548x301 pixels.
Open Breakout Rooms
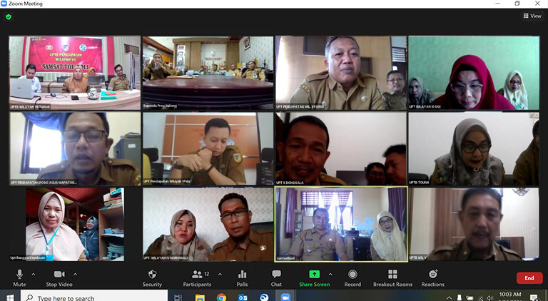coord(392,277)
